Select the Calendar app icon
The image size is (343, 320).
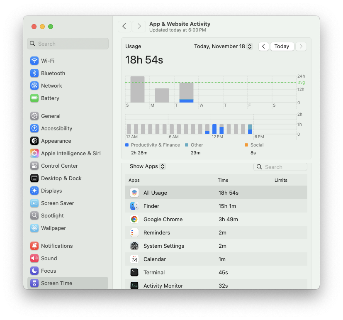pos(134,259)
